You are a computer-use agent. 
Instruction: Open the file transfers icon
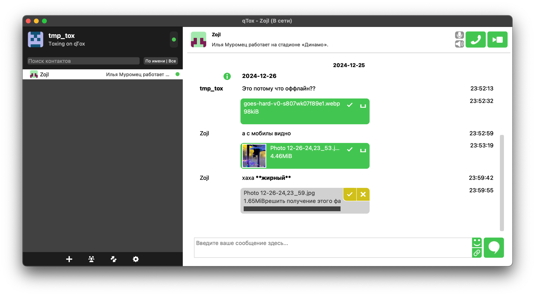(x=113, y=259)
